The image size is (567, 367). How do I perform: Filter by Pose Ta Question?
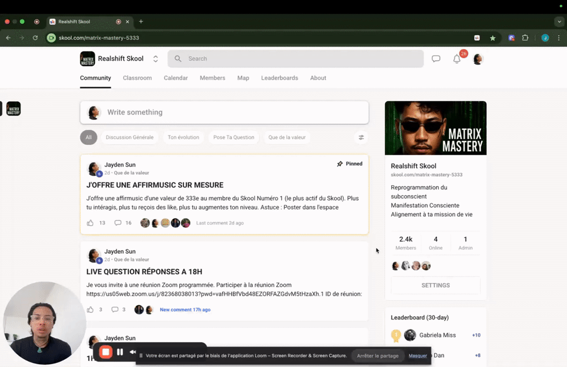(234, 138)
